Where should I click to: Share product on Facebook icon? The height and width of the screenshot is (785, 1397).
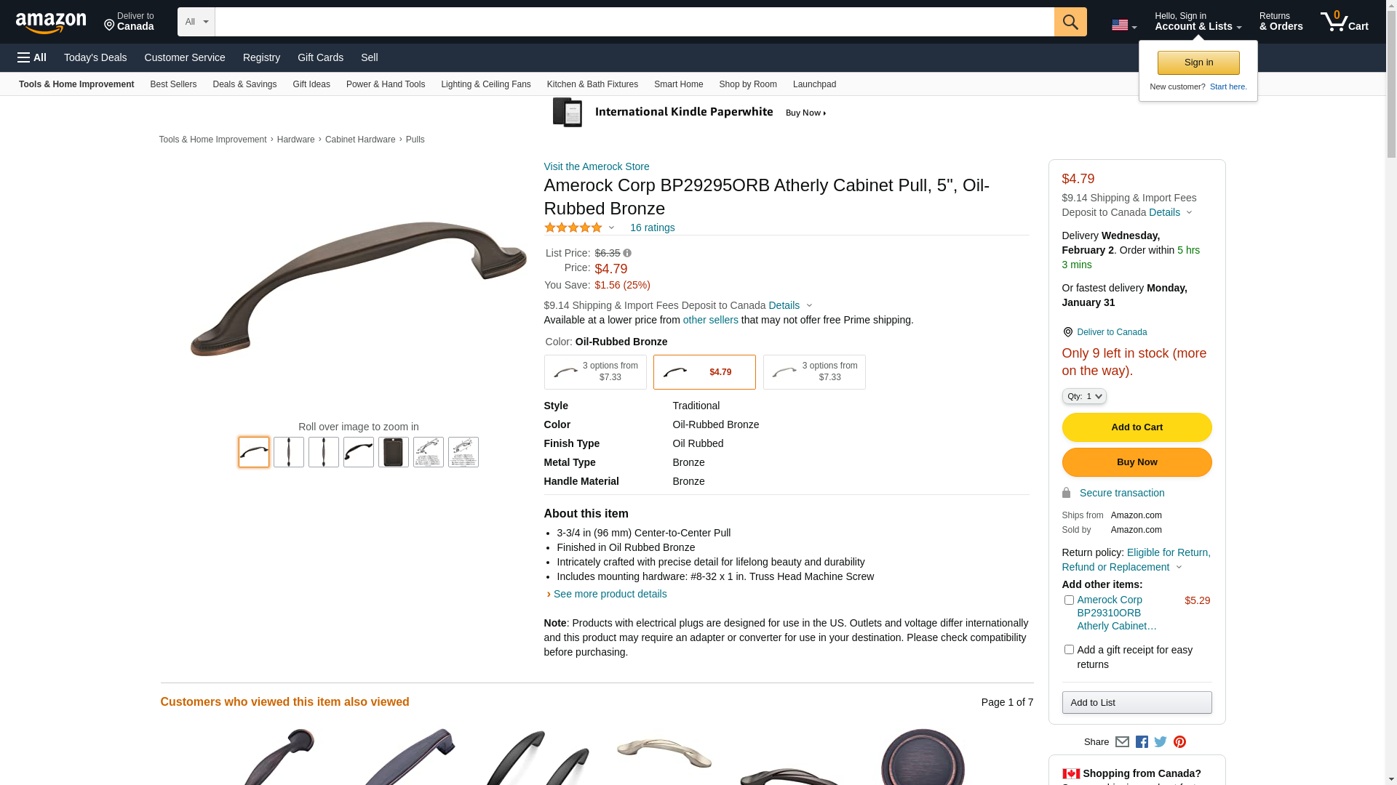pyautogui.click(x=1142, y=742)
